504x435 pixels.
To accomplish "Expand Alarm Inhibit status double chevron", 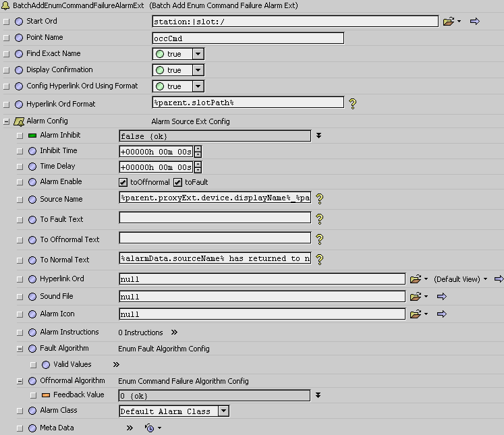I will [x=318, y=136].
